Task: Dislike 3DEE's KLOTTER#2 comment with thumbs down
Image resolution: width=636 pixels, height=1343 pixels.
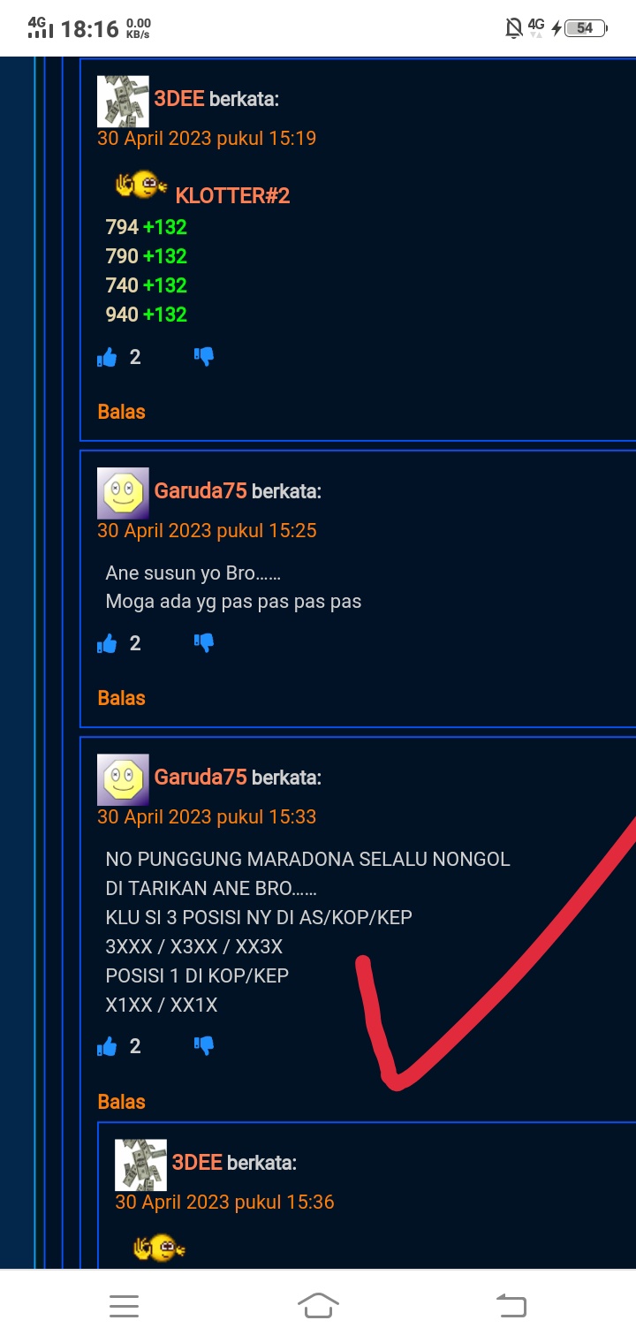Action: tap(204, 357)
